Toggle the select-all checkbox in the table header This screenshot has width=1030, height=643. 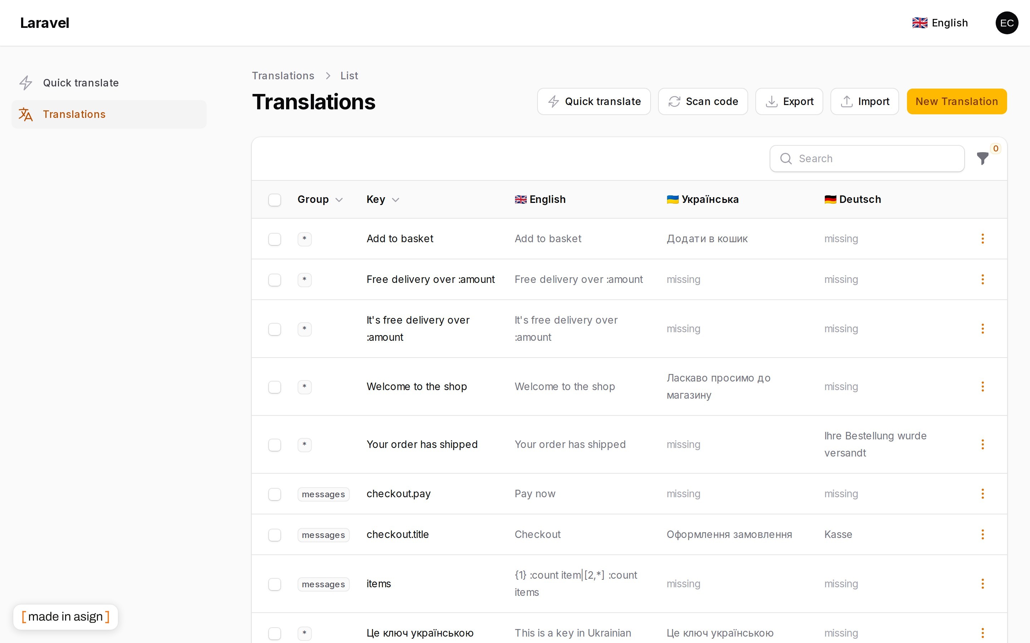click(275, 200)
